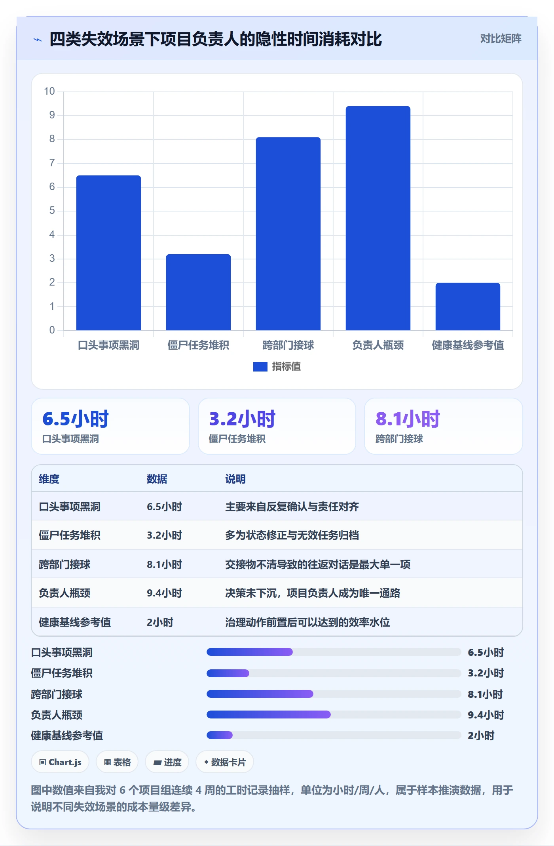Click the lightning bolt icon beside the title
This screenshot has width=554, height=846.
[x=38, y=40]
